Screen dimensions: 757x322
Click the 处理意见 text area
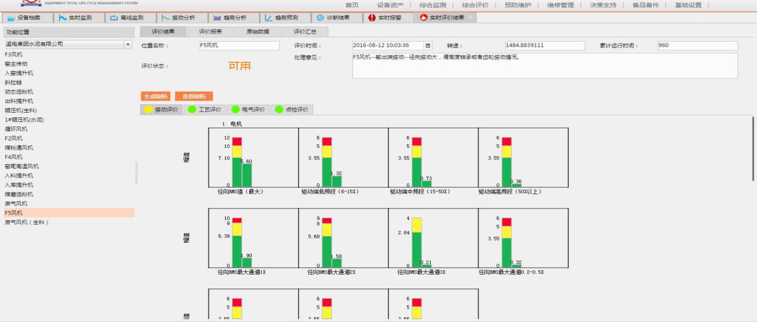545,65
